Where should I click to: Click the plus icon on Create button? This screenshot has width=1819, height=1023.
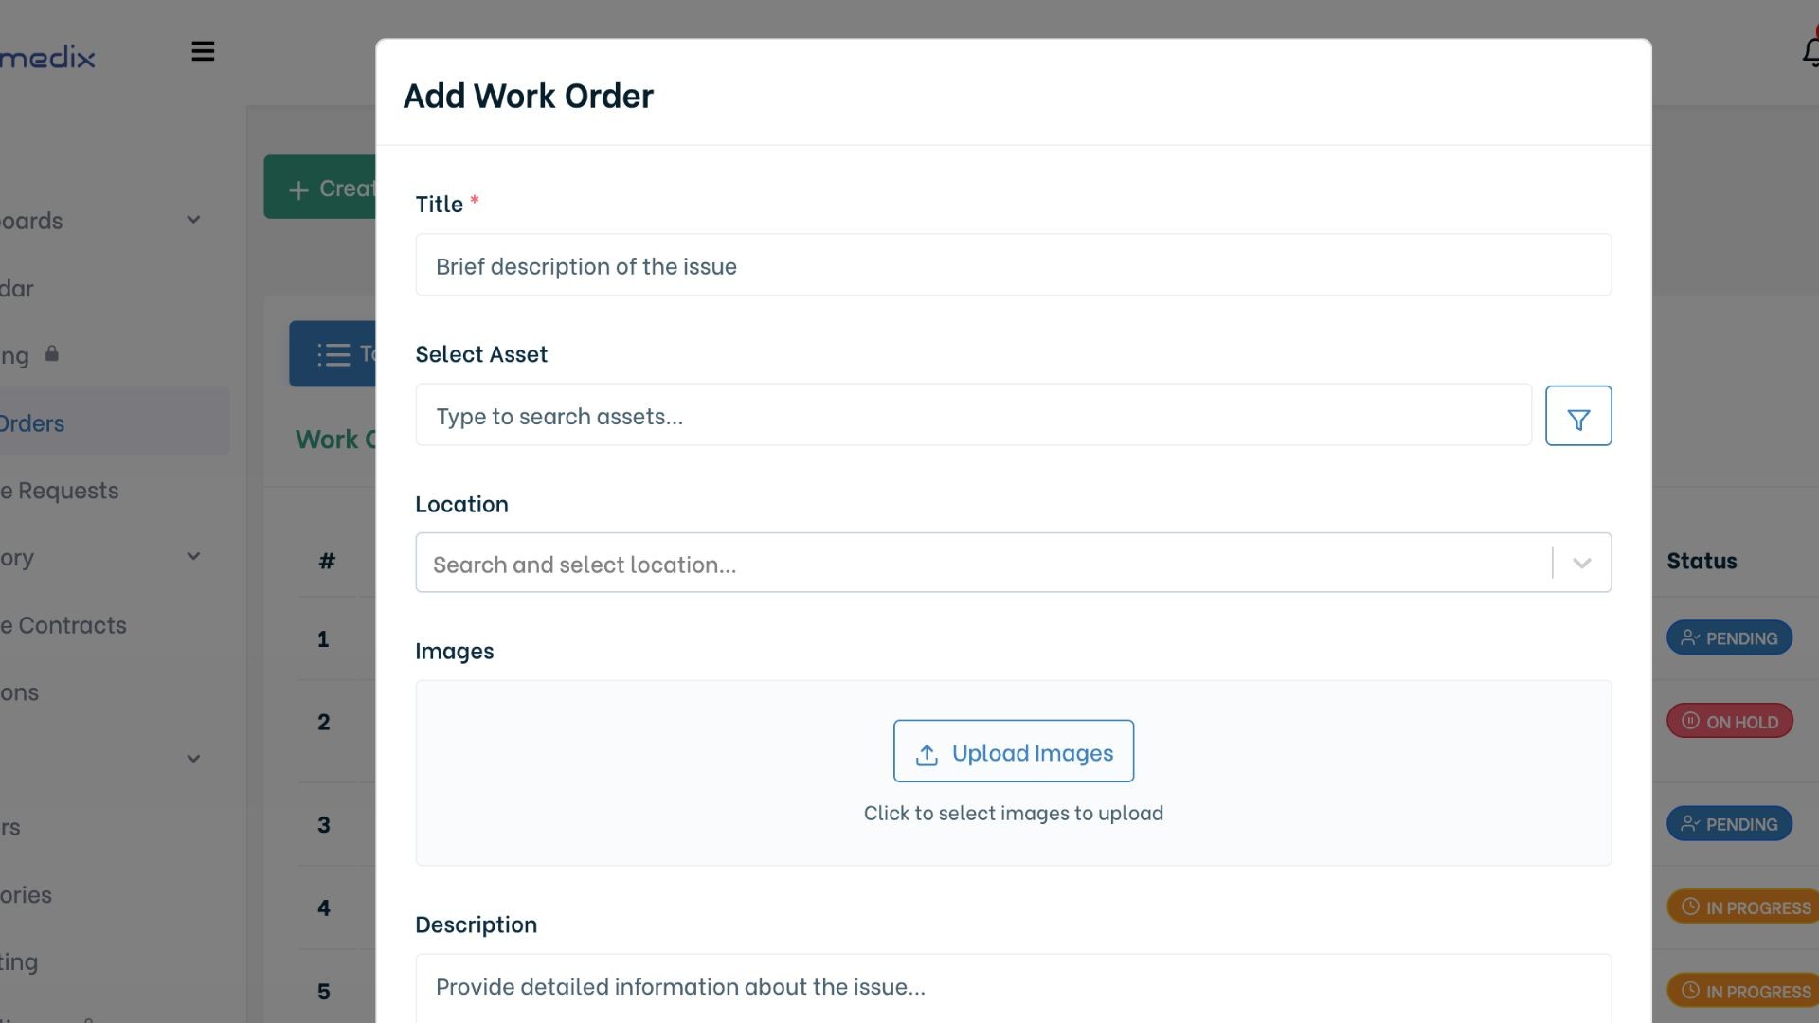point(298,189)
